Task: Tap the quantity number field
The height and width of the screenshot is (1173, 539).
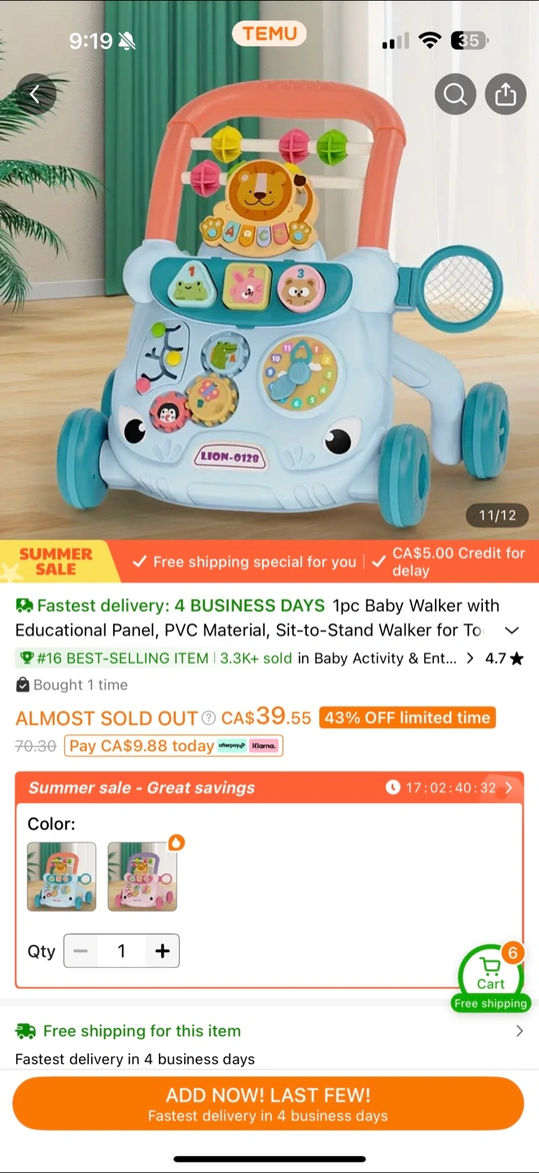Action: click(121, 951)
